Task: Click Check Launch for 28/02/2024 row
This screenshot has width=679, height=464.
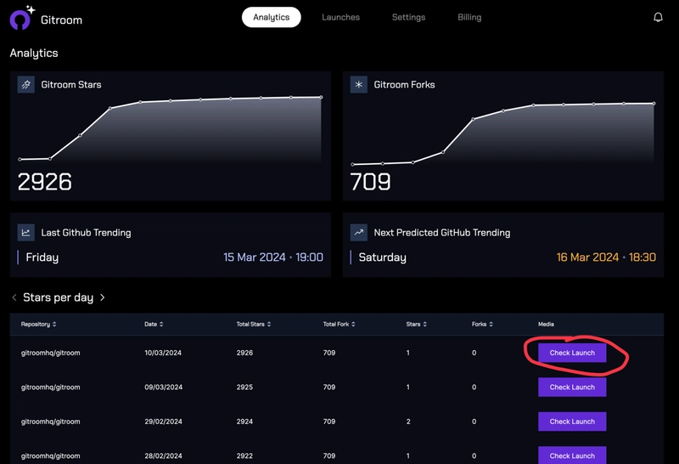Action: tap(572, 456)
